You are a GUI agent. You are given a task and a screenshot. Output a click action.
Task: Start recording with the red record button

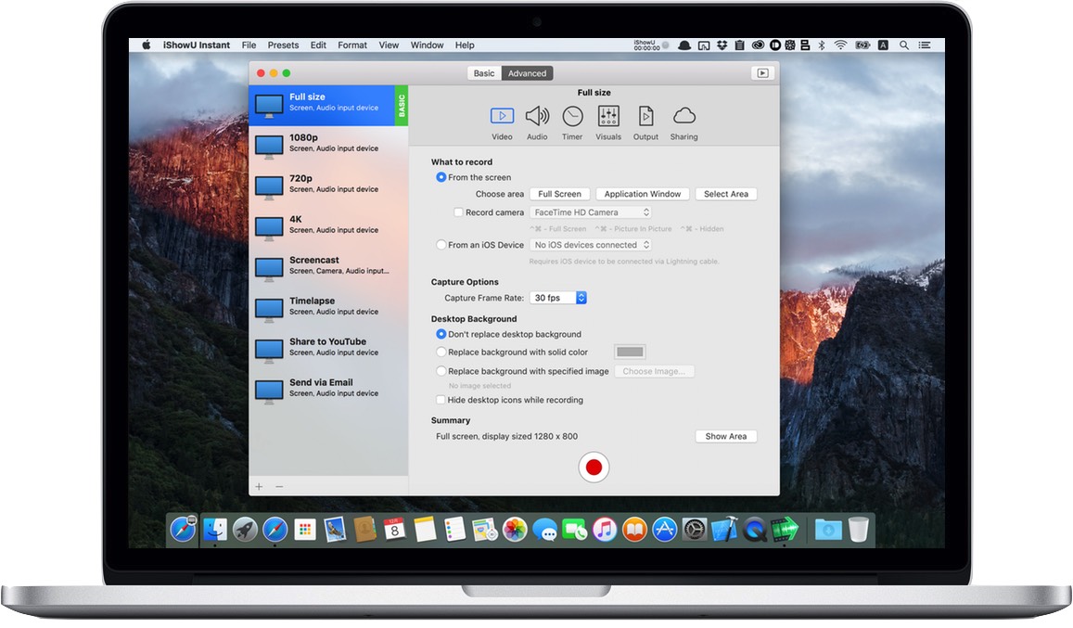594,468
